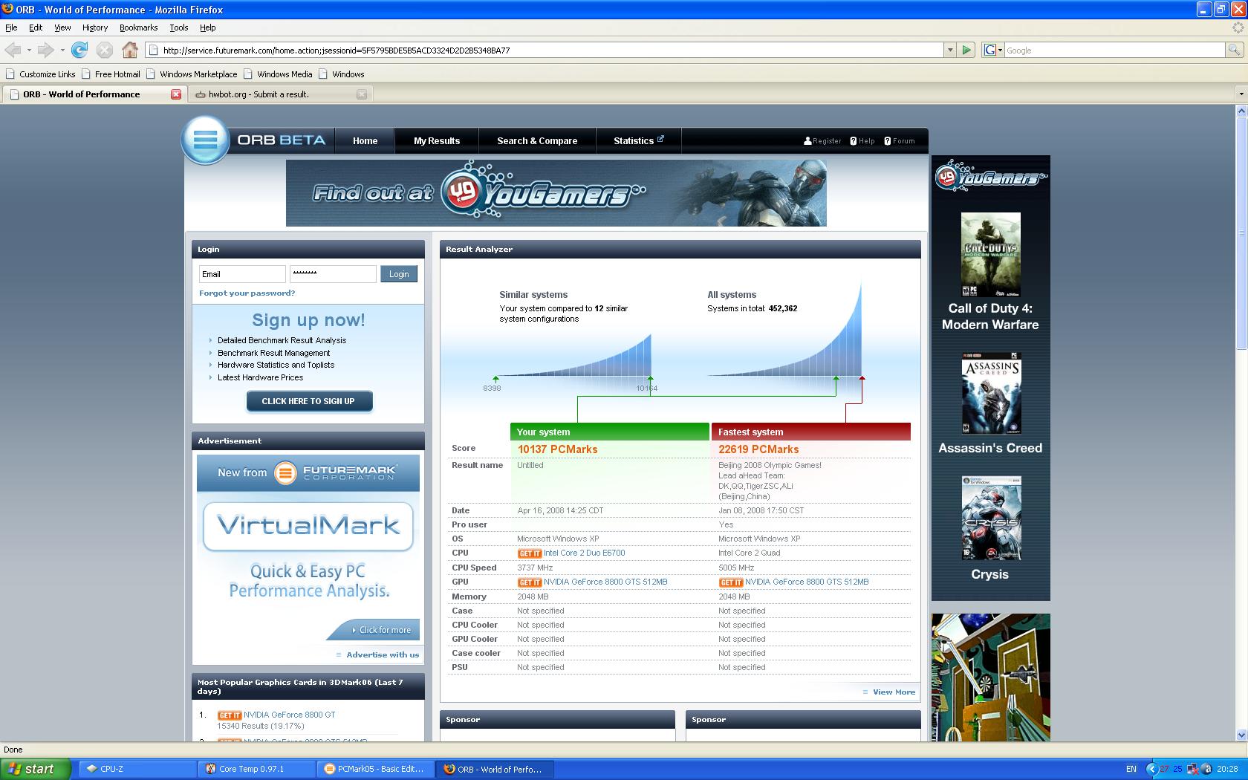Click GET IT badge beside GeForce 8800 GT

(230, 715)
